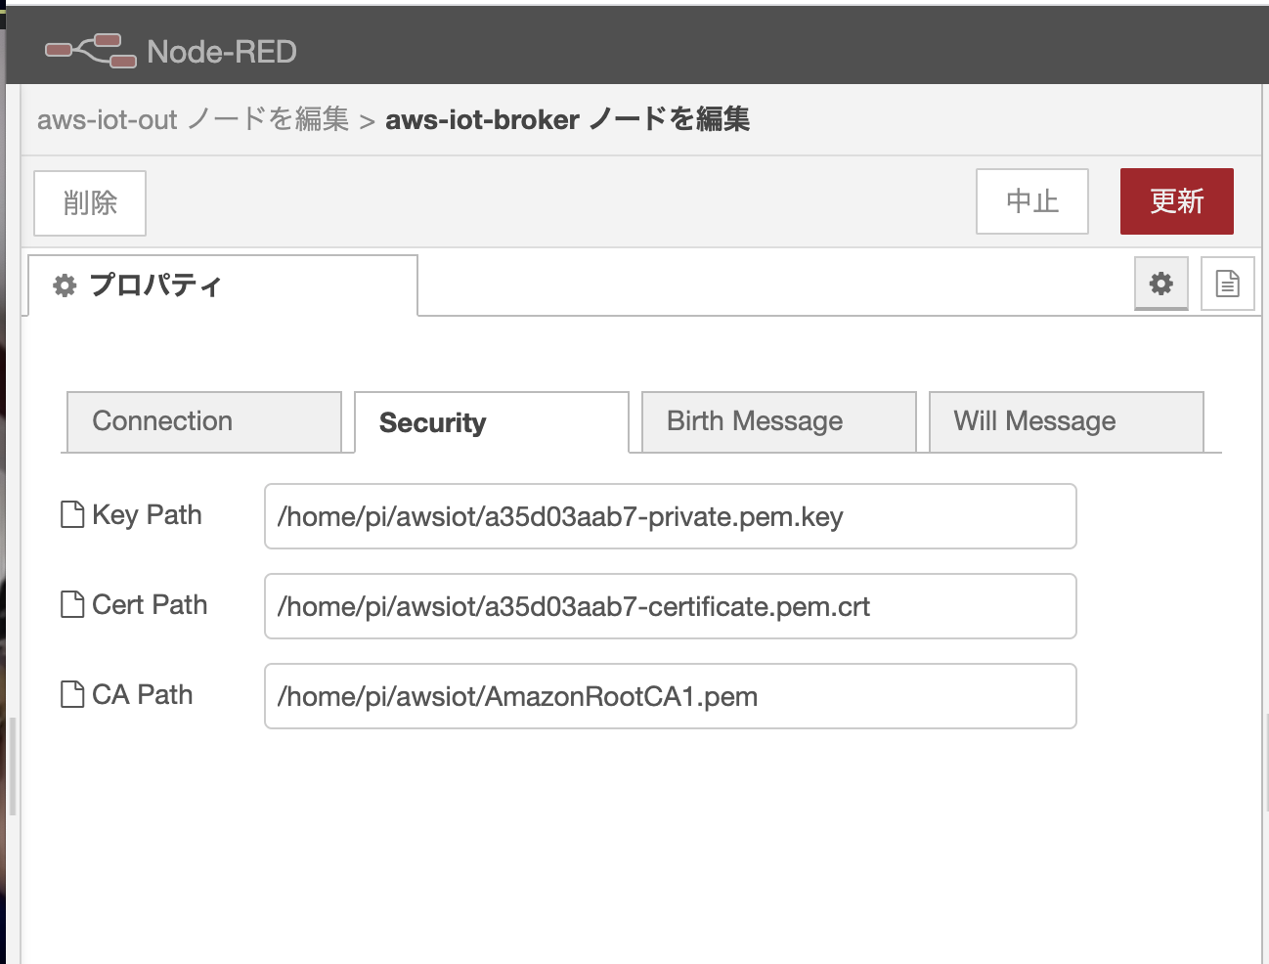
Task: Select the Security tab
Action: pos(492,422)
